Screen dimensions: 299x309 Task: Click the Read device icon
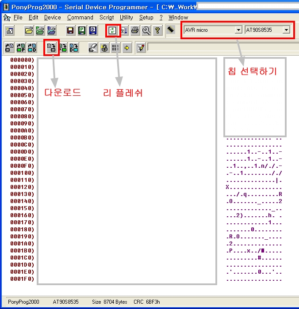[9, 48]
